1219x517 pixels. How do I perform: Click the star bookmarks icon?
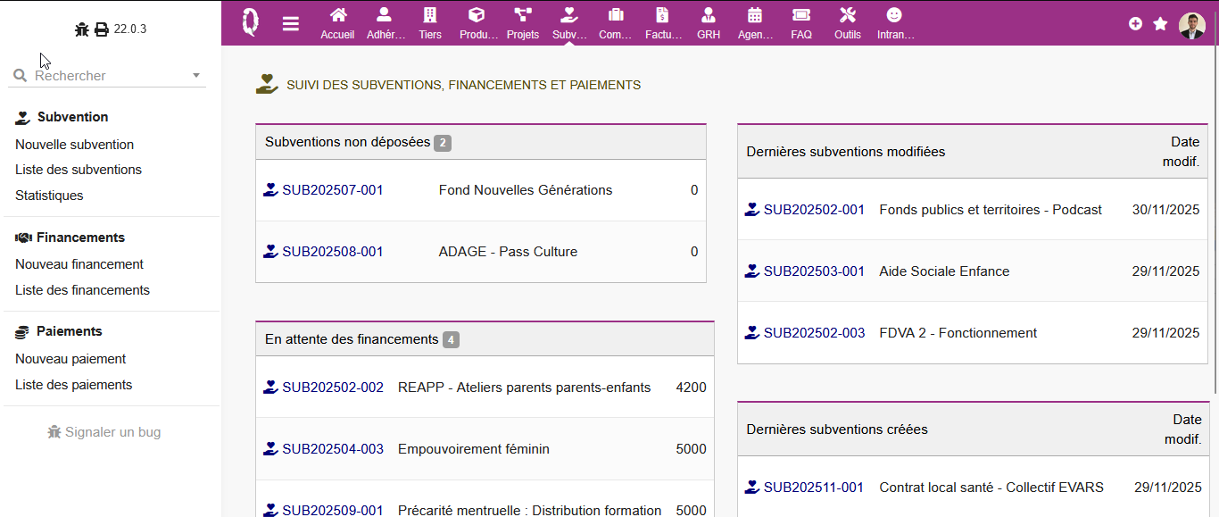(1160, 24)
